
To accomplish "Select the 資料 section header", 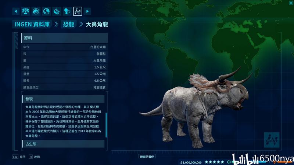I will (65, 38).
